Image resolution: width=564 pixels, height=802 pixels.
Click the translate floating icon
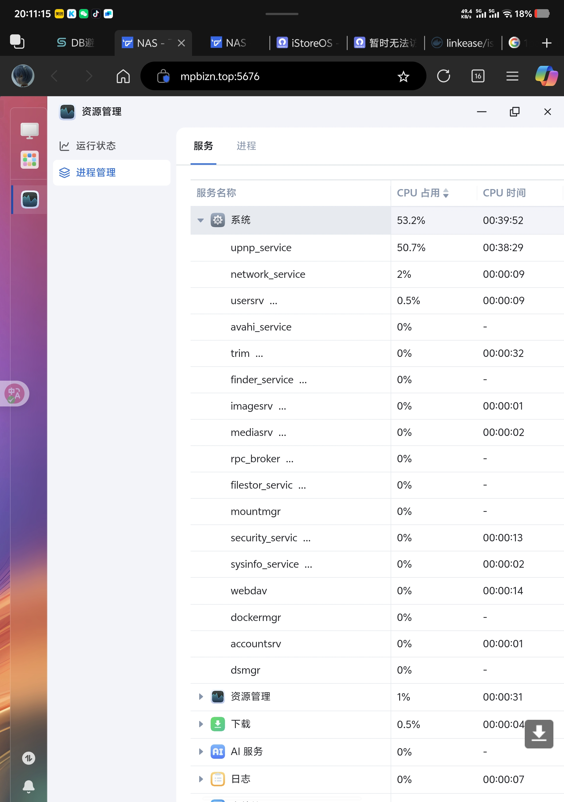[x=14, y=394]
